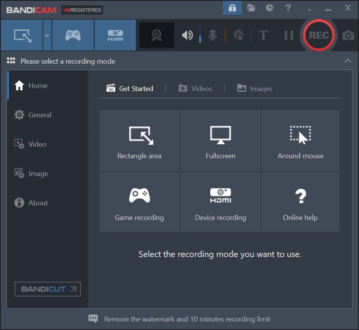Pause recording with the pause toggle

point(288,35)
